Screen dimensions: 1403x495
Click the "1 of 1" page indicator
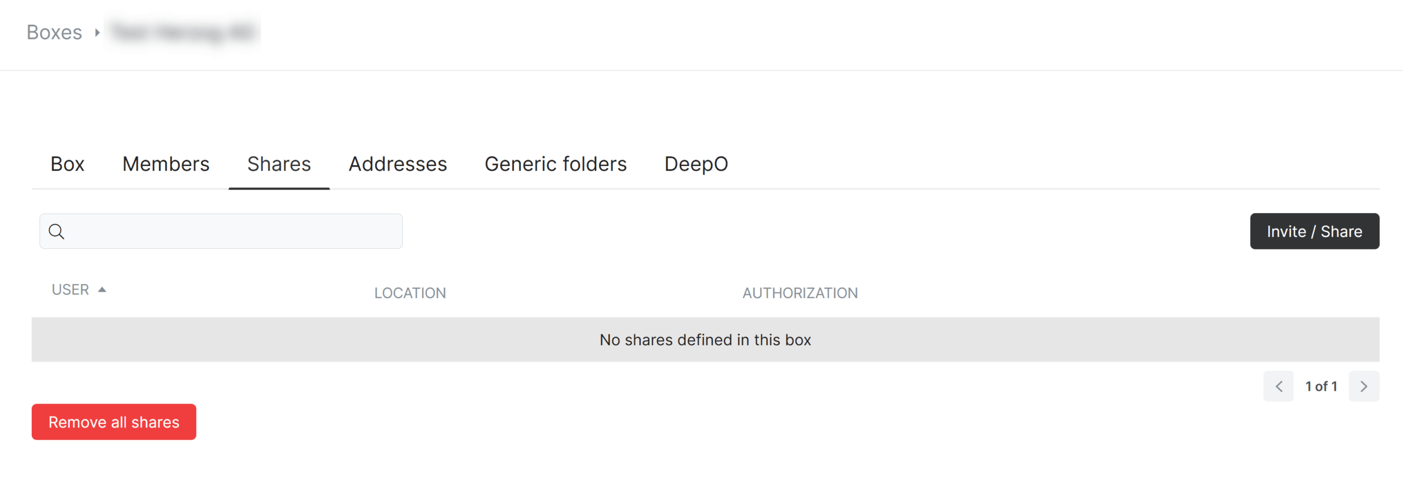pos(1321,386)
